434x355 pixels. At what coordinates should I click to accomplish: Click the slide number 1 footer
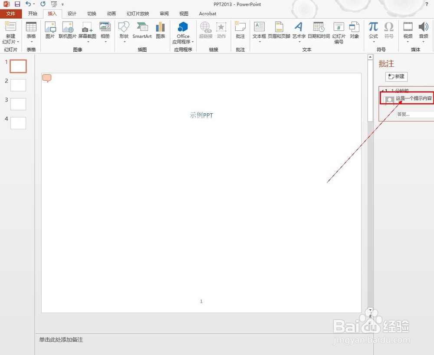click(x=201, y=301)
